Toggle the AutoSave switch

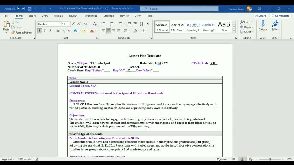pyautogui.click(x=21, y=9)
